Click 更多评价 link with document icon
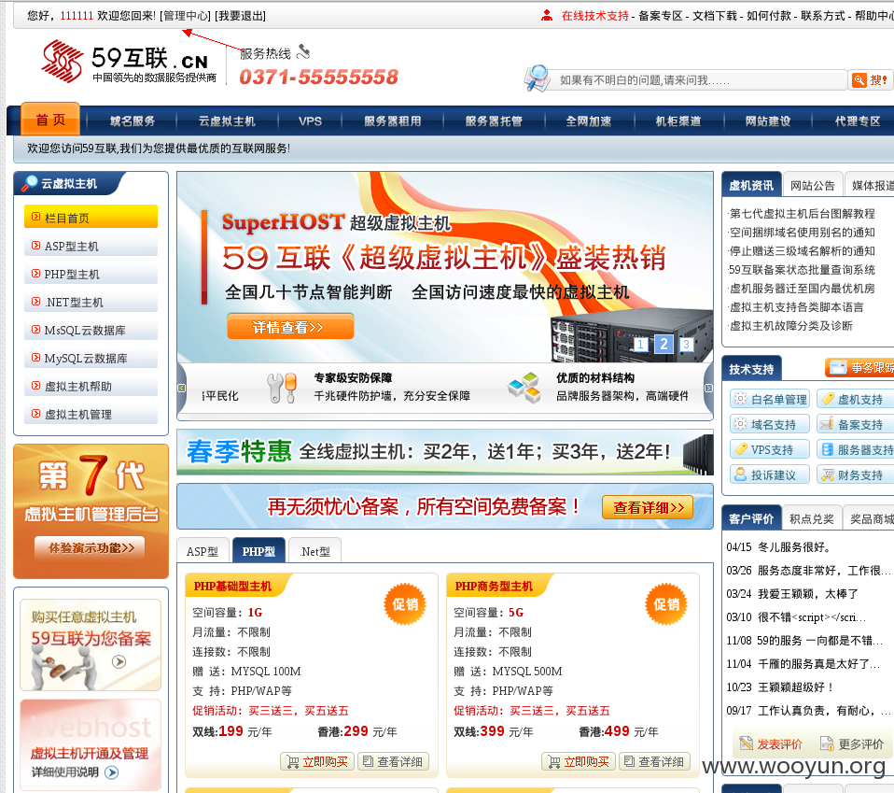This screenshot has width=894, height=793. tap(852, 743)
